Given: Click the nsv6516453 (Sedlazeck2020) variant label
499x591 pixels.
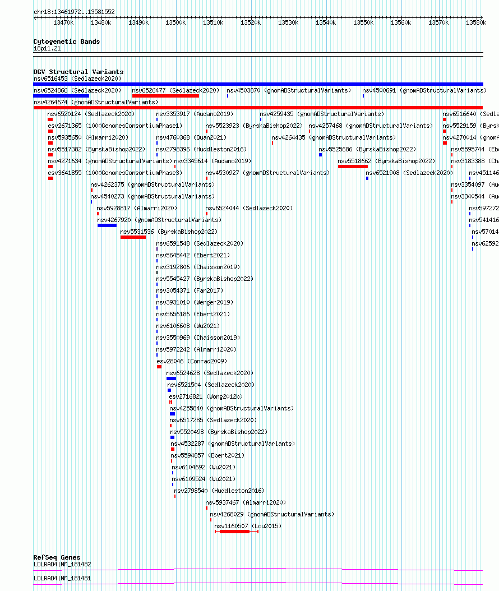Looking at the screenshot, I should (x=77, y=79).
